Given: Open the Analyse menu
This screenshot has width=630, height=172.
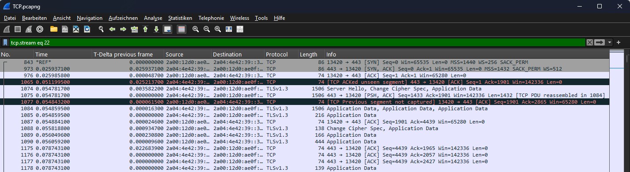Looking at the screenshot, I should [x=153, y=18].
